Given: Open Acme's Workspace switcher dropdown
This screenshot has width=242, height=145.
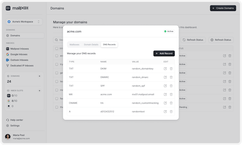Looking at the screenshot, I should (x=25, y=22).
